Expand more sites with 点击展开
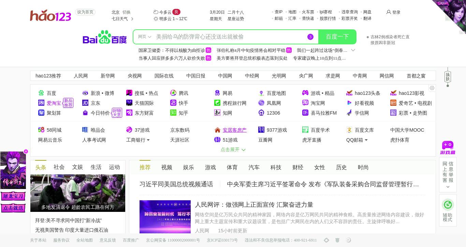Image resolution: width=466 pixels, height=247 pixels. click(233, 149)
